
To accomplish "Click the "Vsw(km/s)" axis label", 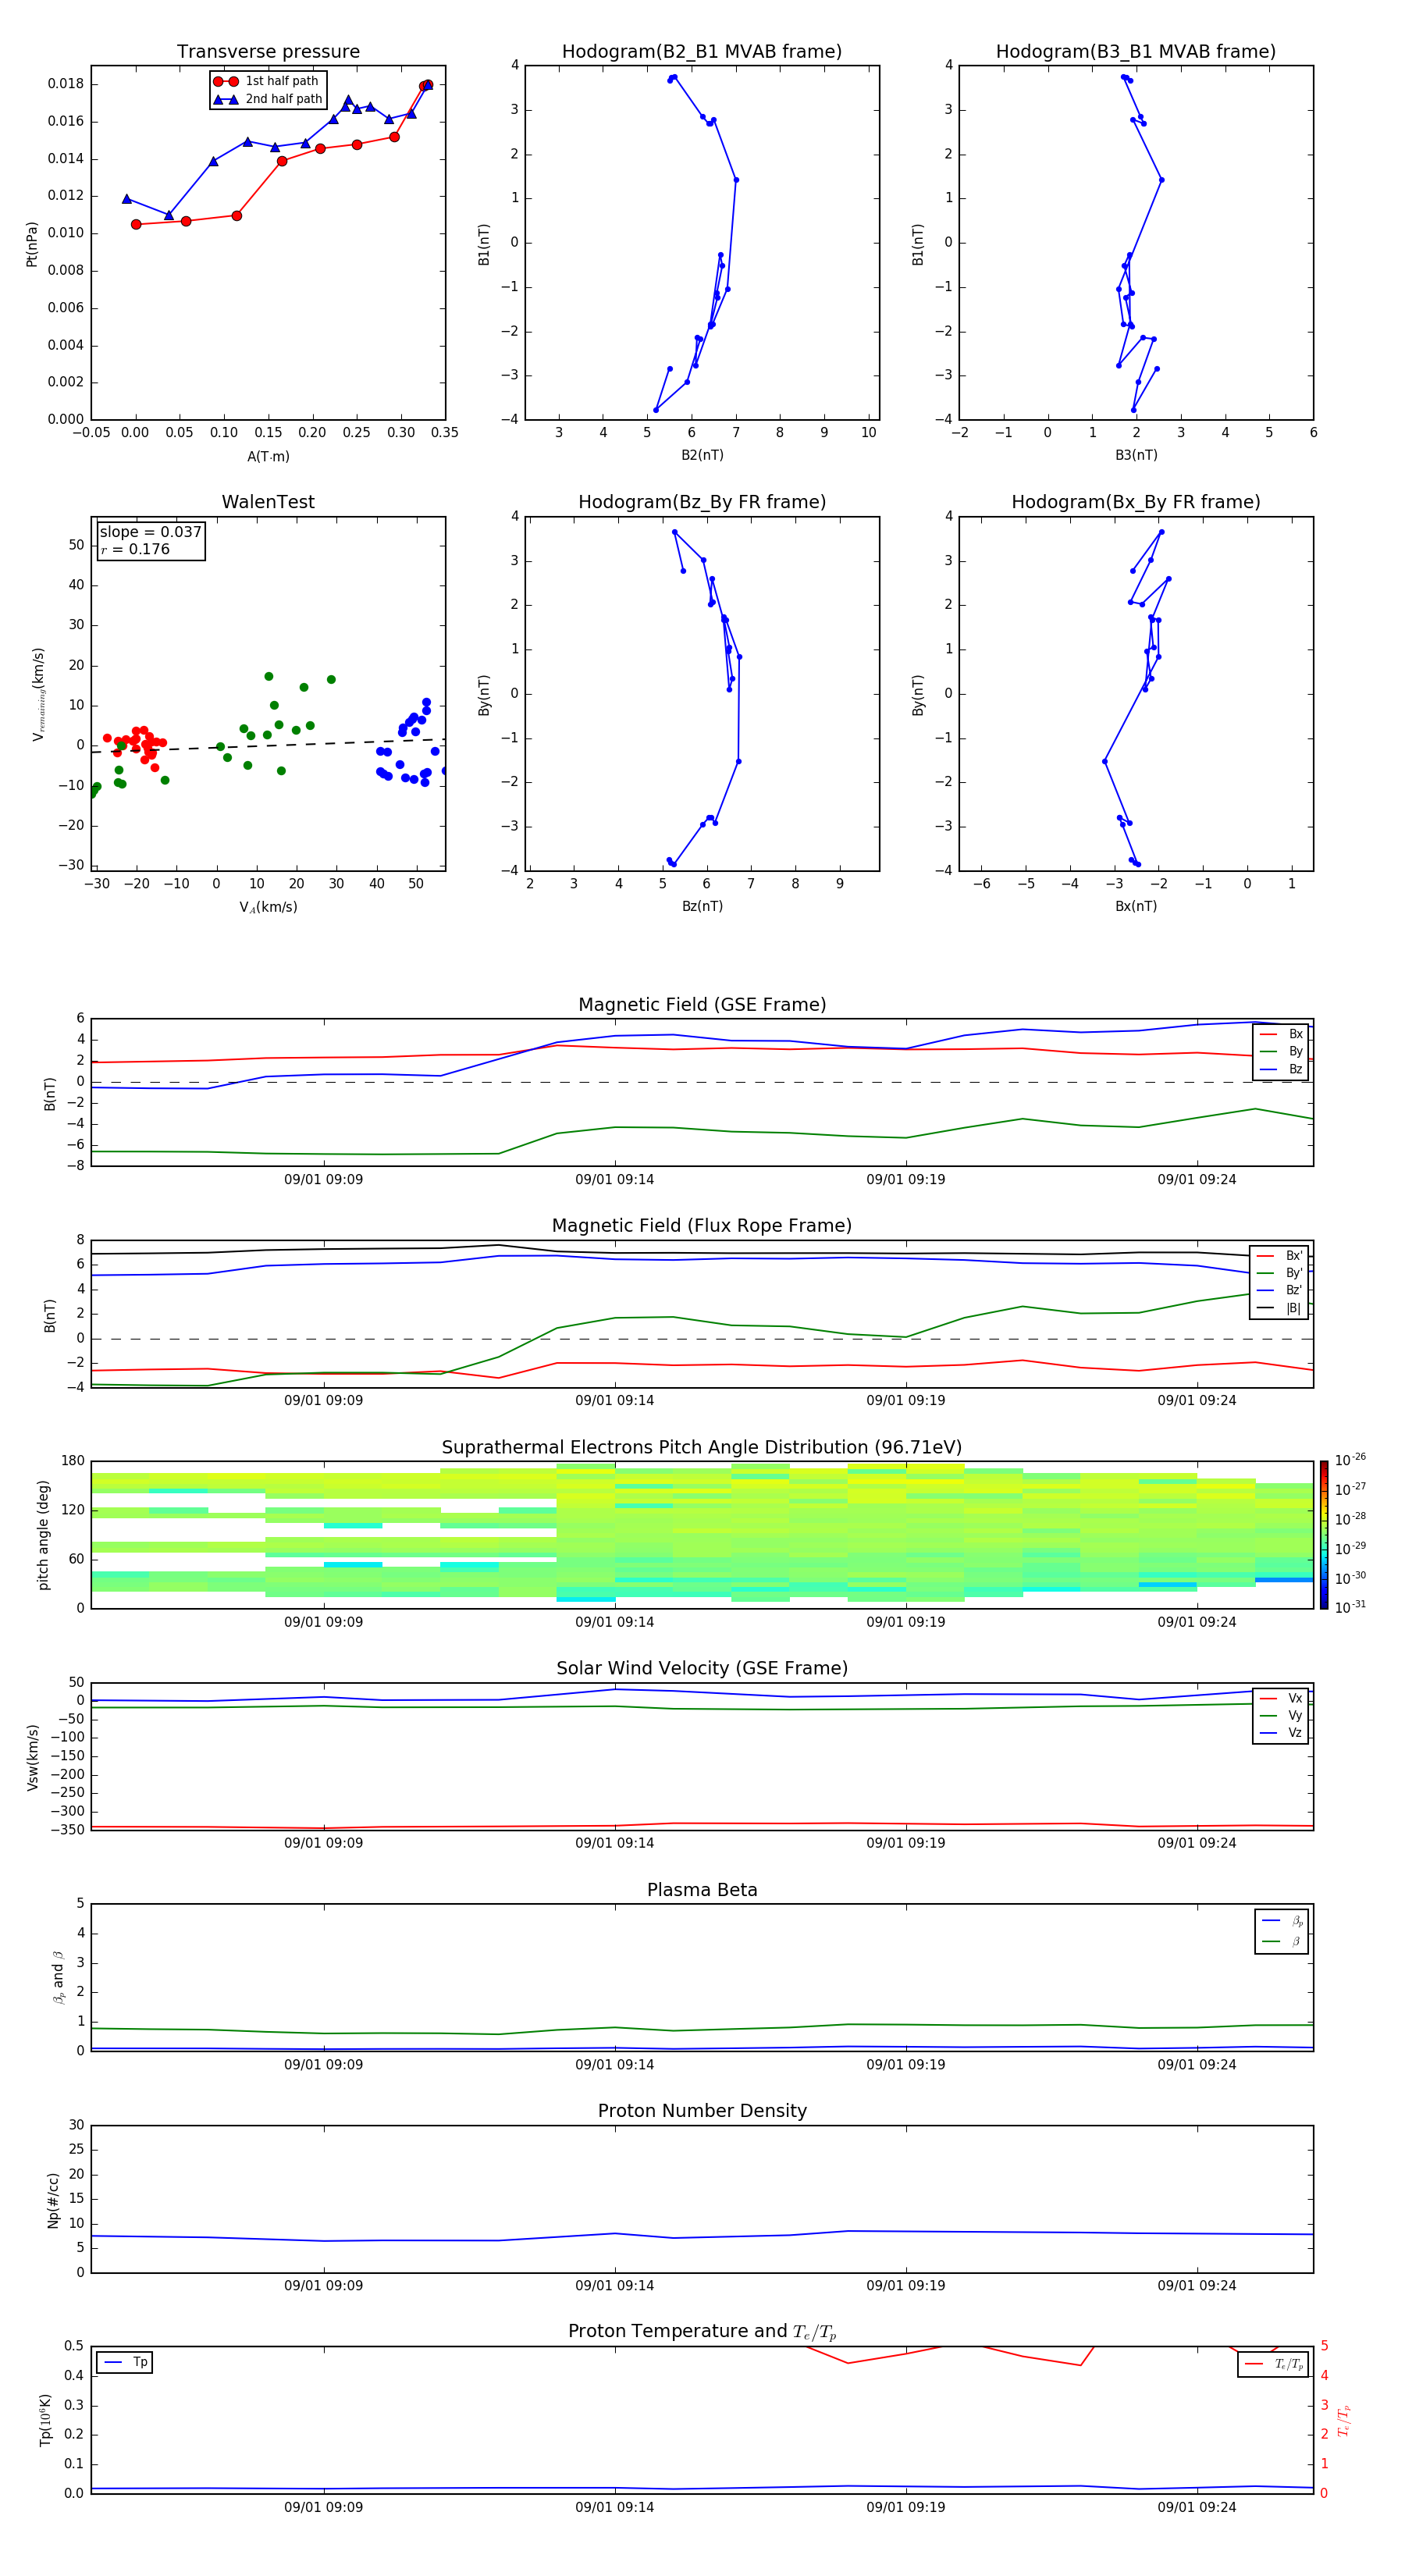I will pos(33,1757).
